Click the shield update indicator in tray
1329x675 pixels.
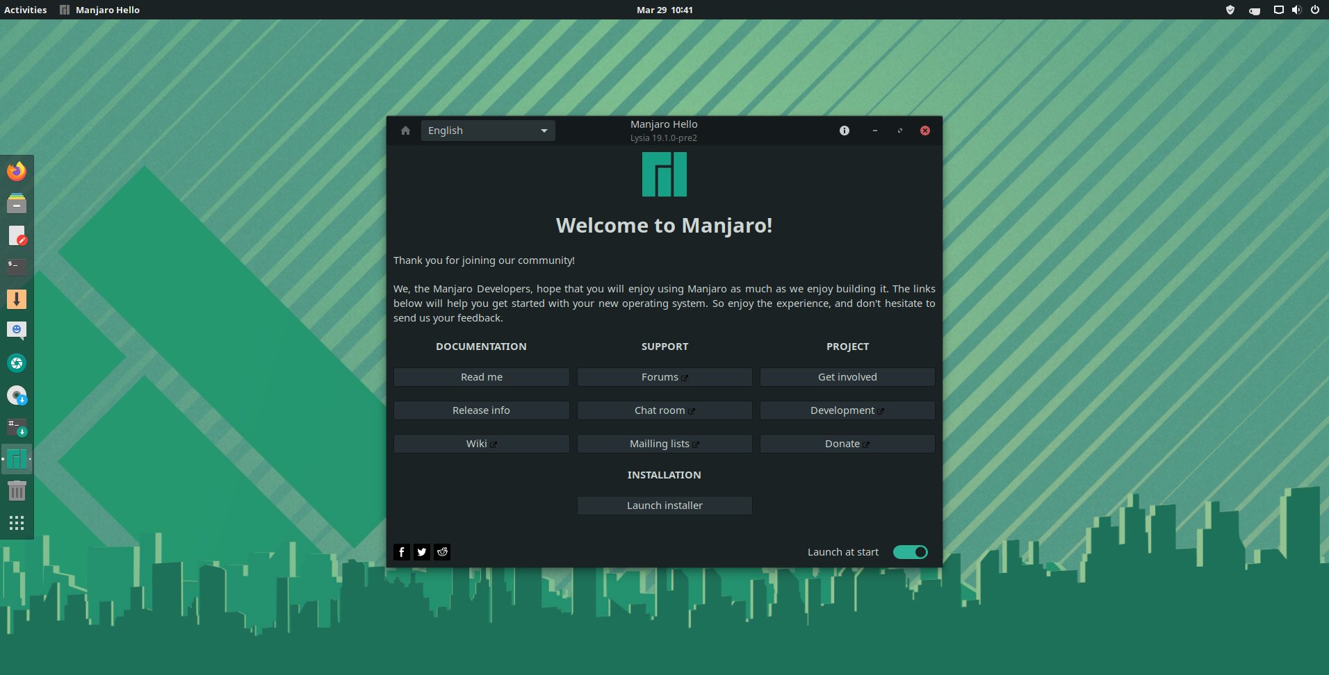(x=1230, y=10)
